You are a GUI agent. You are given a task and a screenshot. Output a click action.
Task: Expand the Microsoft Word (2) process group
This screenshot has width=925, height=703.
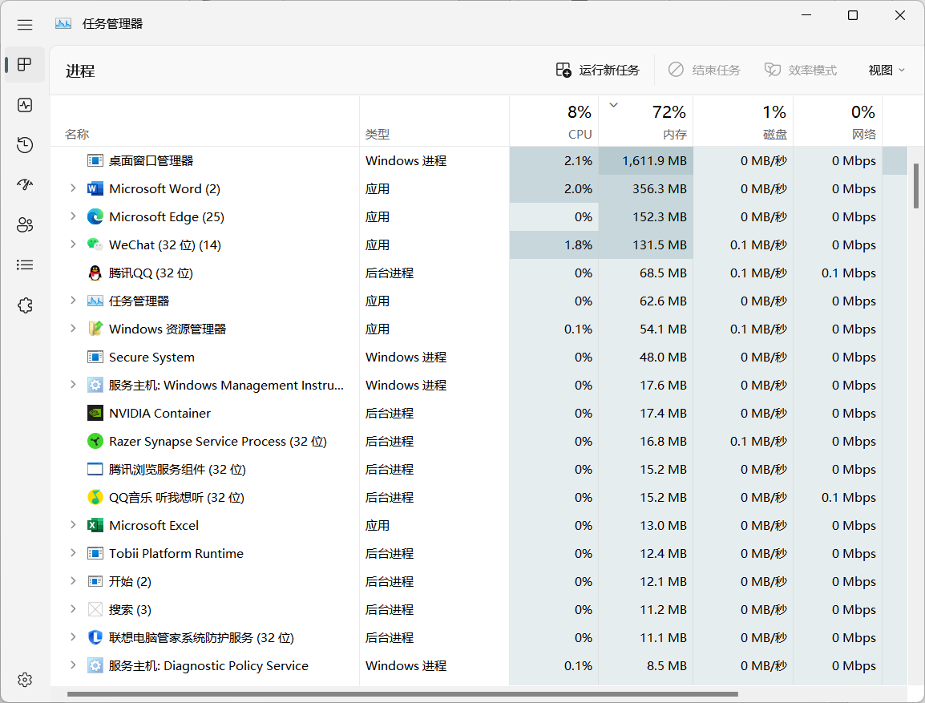pos(73,188)
